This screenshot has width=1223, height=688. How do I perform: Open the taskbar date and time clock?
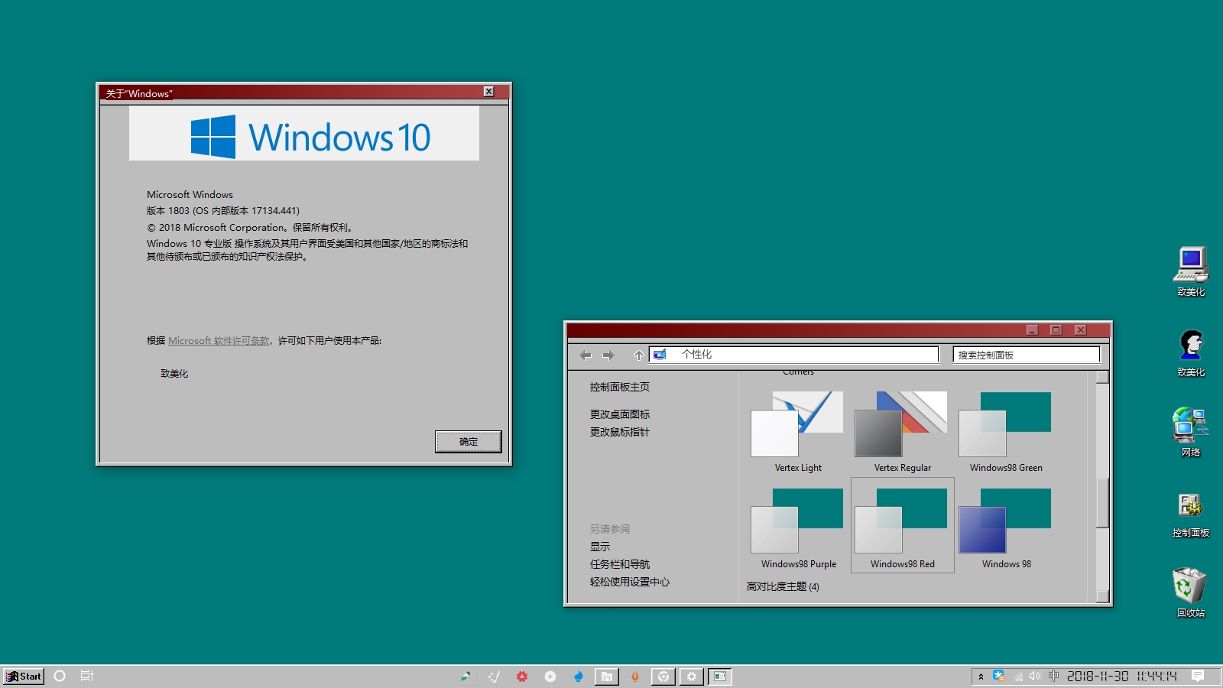pyautogui.click(x=1121, y=677)
